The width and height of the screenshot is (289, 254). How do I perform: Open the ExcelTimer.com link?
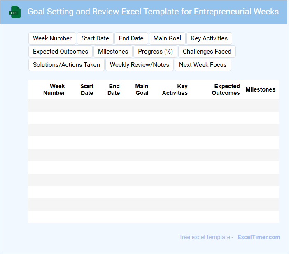[259, 237]
